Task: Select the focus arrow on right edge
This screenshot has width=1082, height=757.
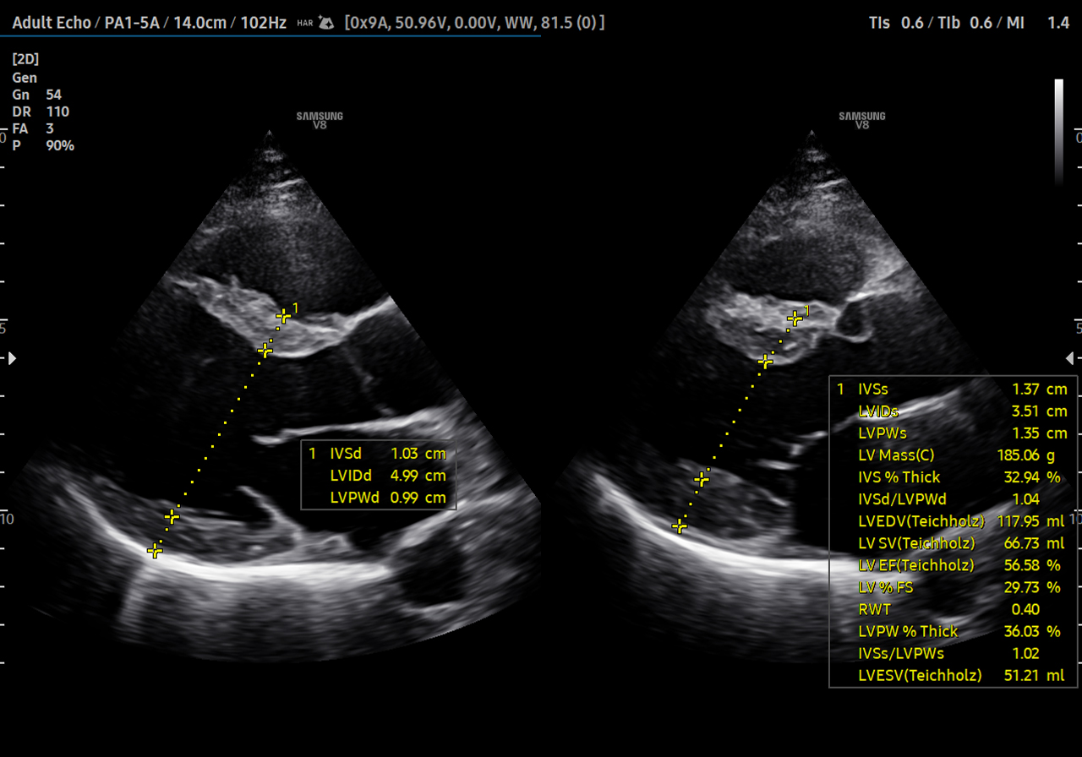Action: (x=1070, y=358)
